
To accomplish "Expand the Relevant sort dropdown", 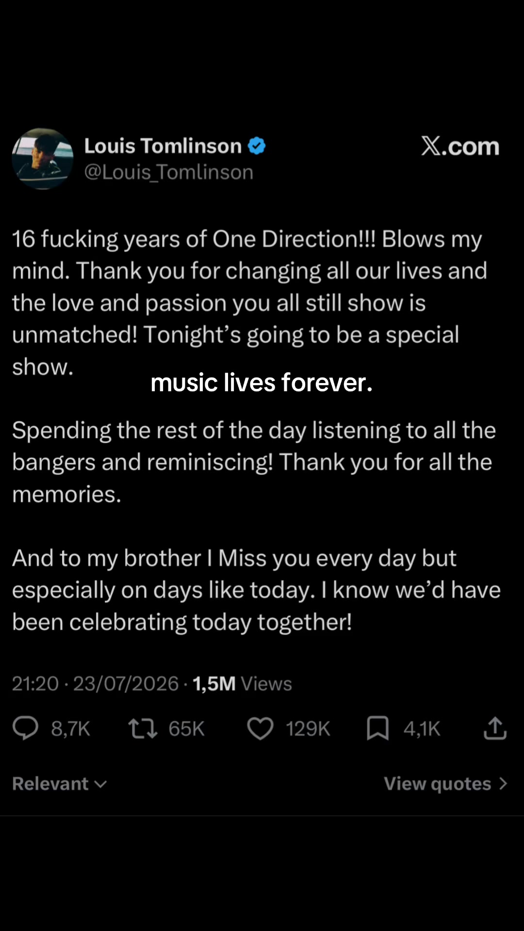I will click(59, 784).
